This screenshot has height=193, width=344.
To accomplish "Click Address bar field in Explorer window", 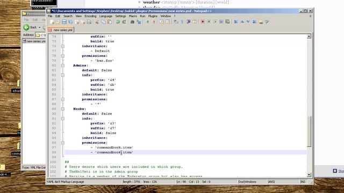I will click(x=41, y=35).
